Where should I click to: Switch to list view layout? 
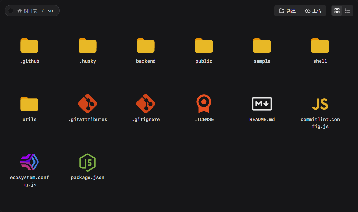(x=347, y=11)
